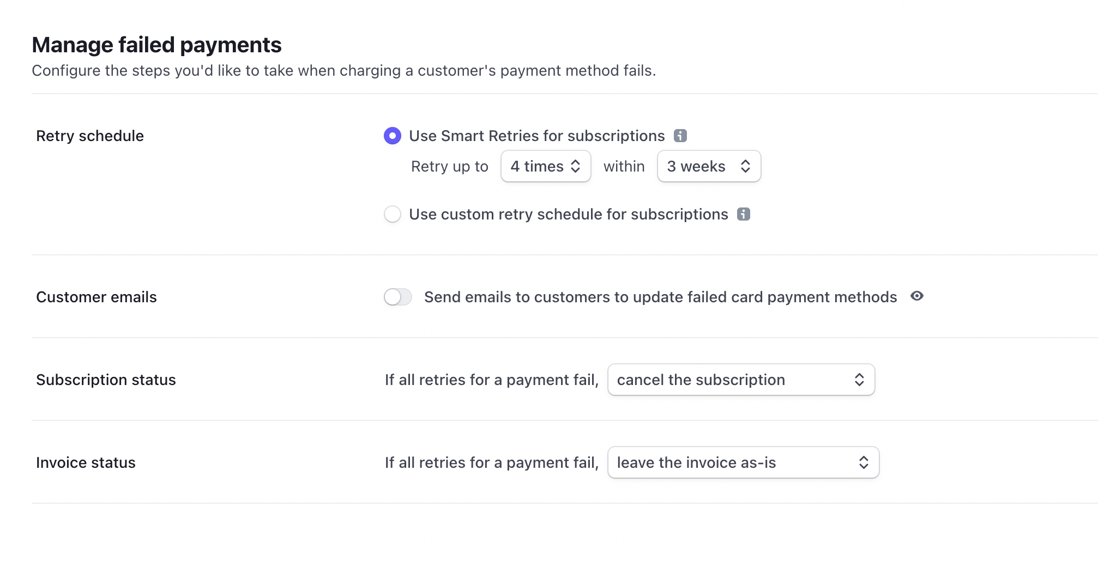This screenshot has height=574, width=1098.
Task: Click the 'Invoice status' row label
Action: [x=86, y=462]
